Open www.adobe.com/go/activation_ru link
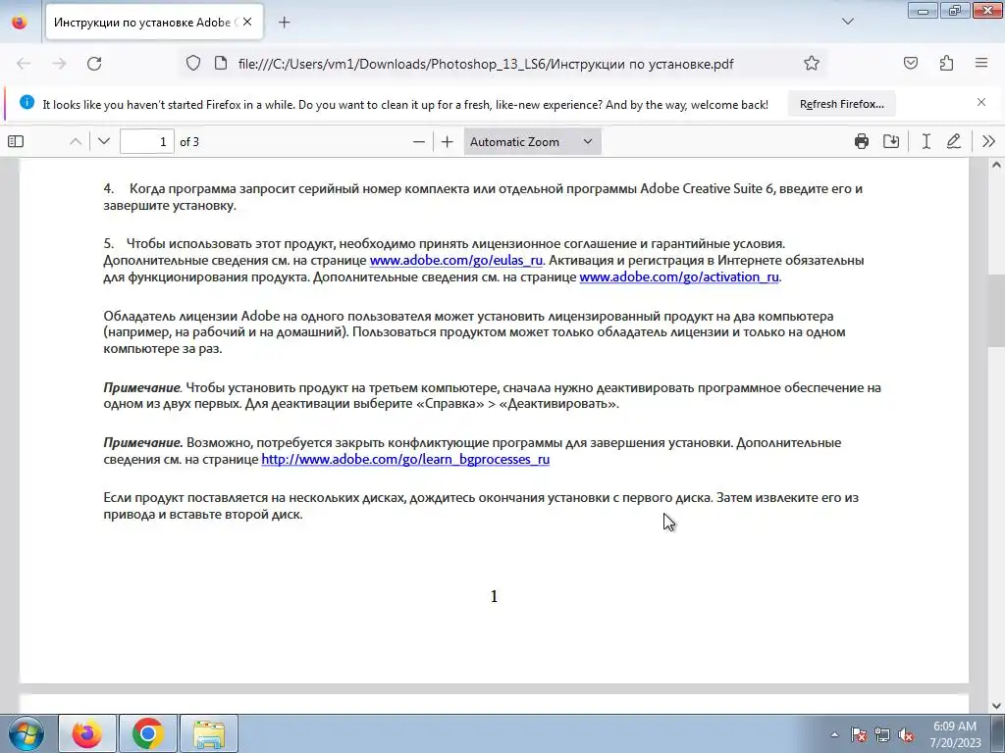The height and width of the screenshot is (753, 1005). point(679,277)
